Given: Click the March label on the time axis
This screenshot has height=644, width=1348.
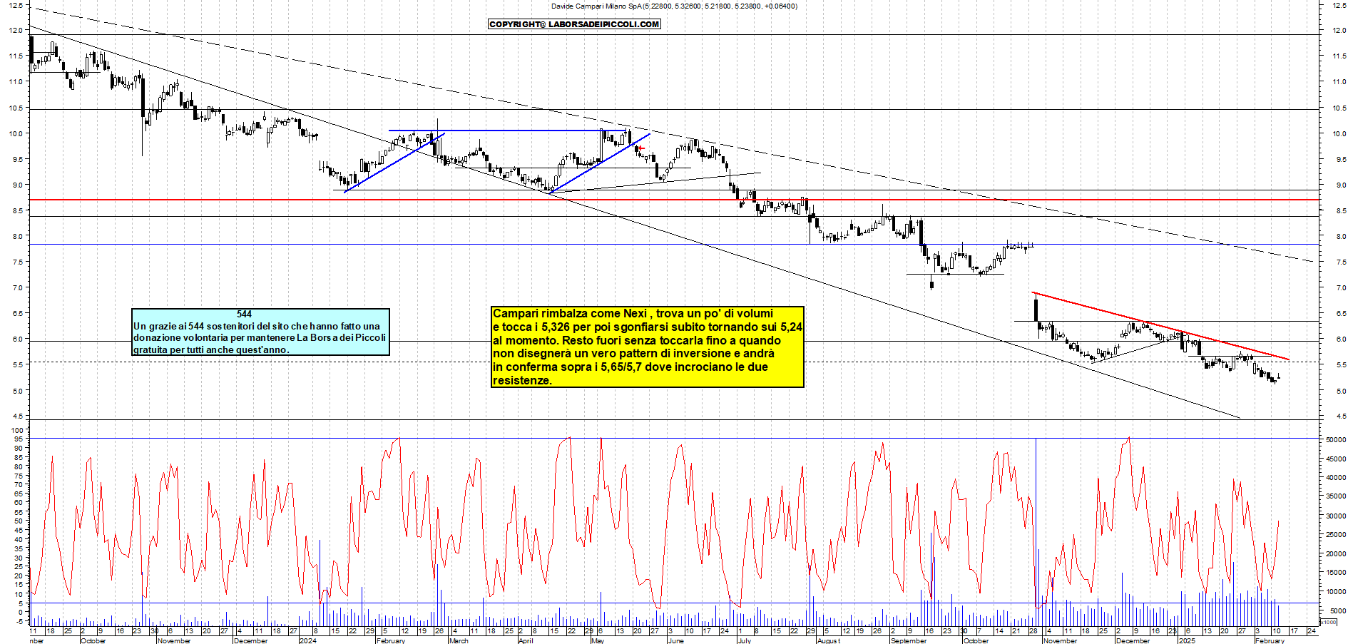Looking at the screenshot, I should [459, 640].
